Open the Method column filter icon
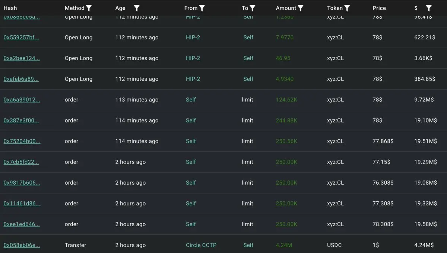447x253 pixels. pyautogui.click(x=89, y=8)
